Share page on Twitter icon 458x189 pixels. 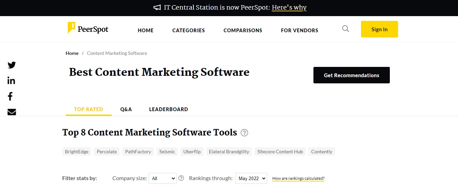[12, 65]
